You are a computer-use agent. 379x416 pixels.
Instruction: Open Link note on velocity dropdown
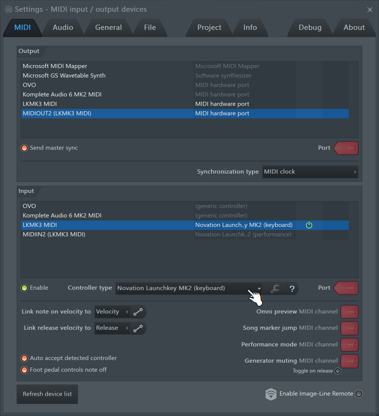coord(112,312)
